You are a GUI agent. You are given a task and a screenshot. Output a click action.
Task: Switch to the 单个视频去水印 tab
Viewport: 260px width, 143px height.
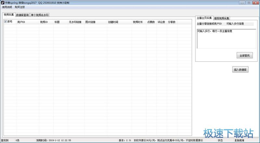click(x=40, y=15)
